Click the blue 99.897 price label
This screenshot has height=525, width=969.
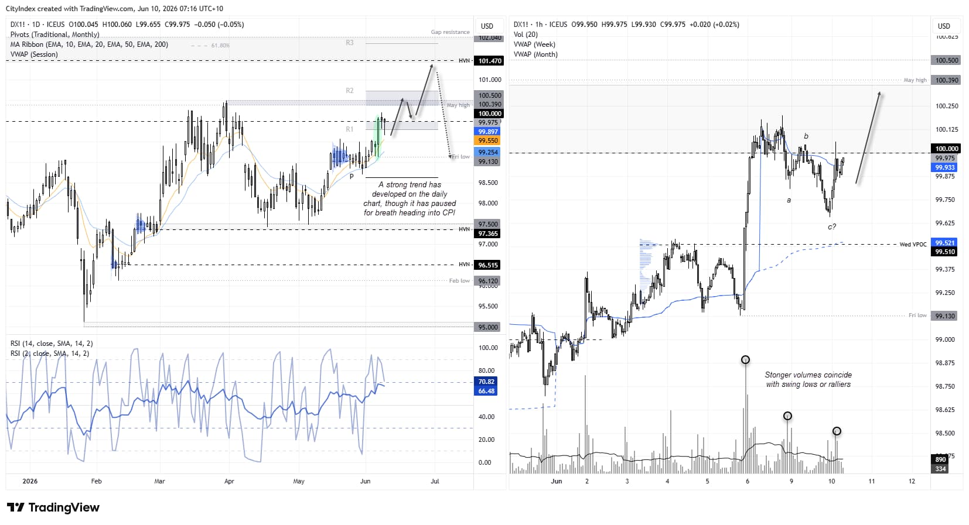pos(487,132)
